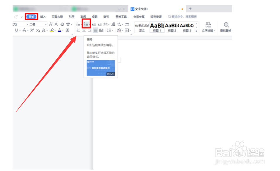Apply numbering to the selected paragraphs
Image resolution: width=280 pixels, height=171 pixels.
point(86,25)
